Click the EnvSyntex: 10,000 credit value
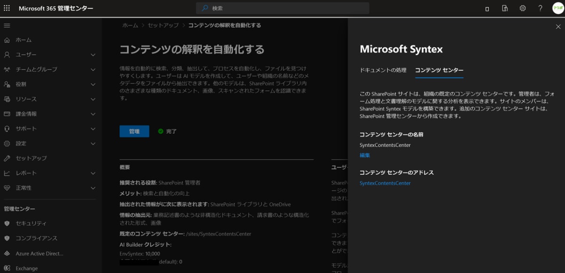 (x=140, y=254)
